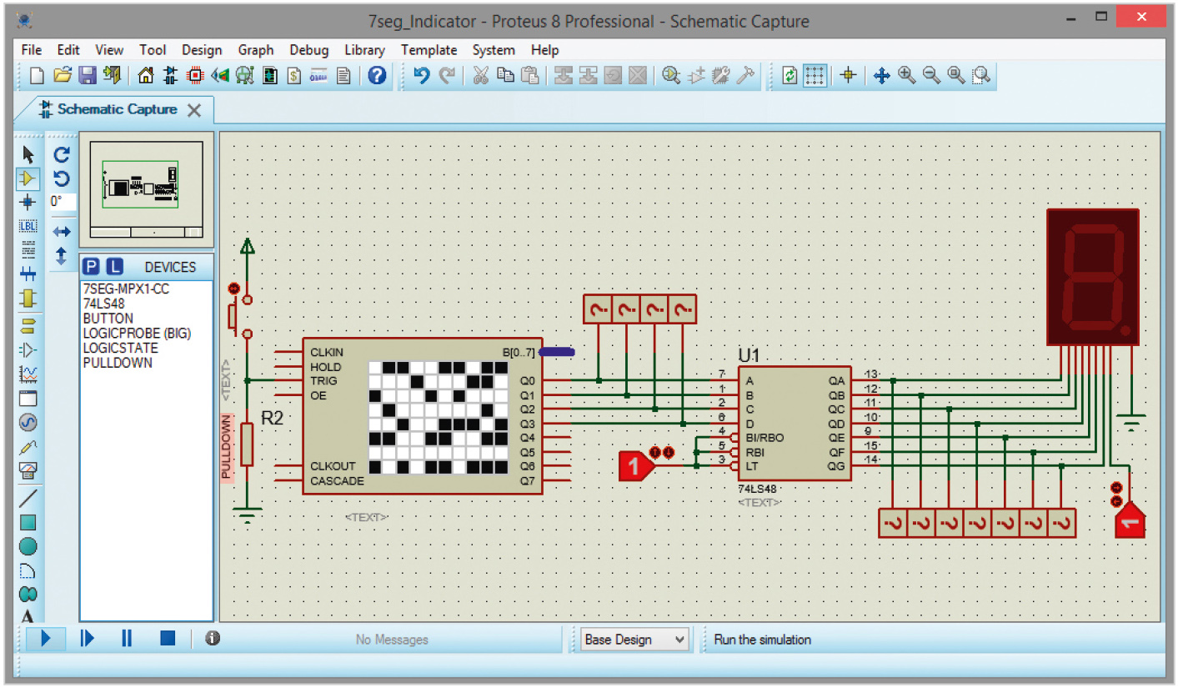
Task: Rotate anti-clockwise with the lower rotate arrow
Action: [x=62, y=178]
